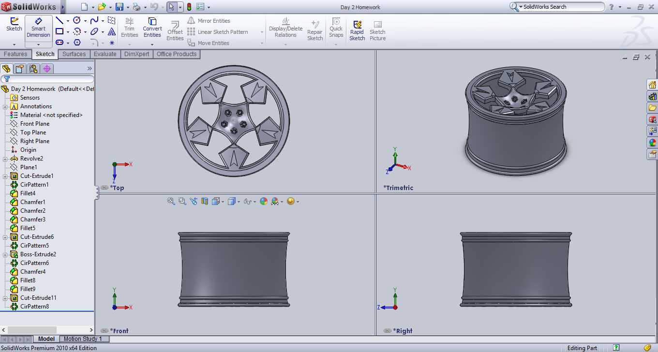Image resolution: width=658 pixels, height=352 pixels.
Task: Open the Edit Appearance color wheel
Action: 264,201
